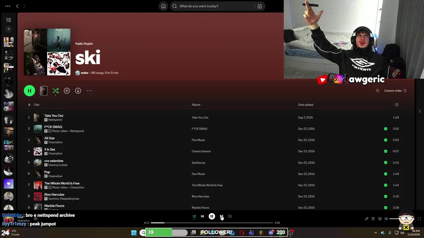Open the Darkhorse album link
Screen dimensions: 424x238
[x=198, y=163]
